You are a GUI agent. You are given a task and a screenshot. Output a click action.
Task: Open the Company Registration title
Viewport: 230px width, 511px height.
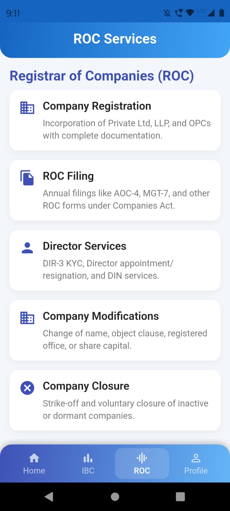pos(97,106)
